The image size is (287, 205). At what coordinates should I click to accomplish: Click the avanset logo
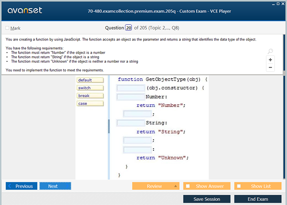25,10
